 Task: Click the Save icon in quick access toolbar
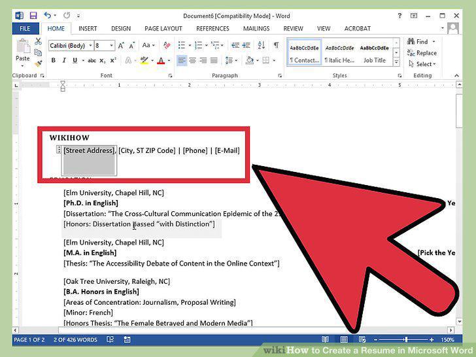click(33, 16)
